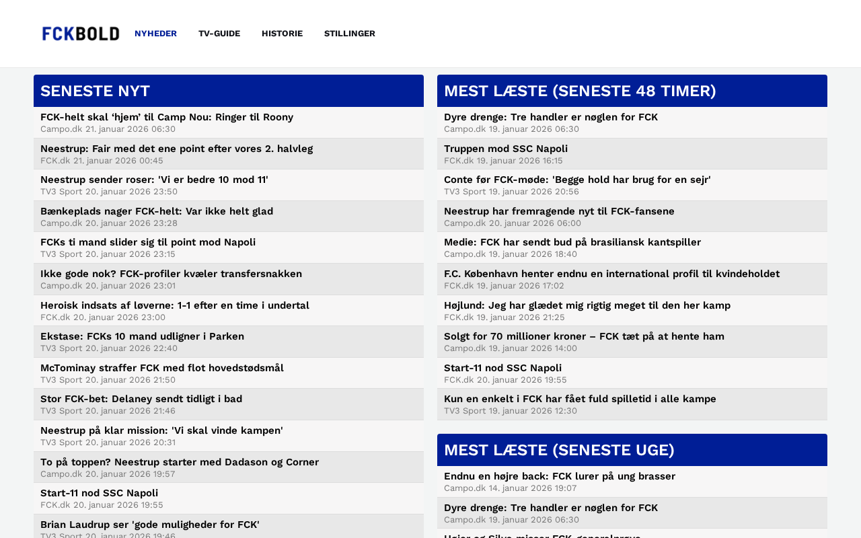Image resolution: width=861 pixels, height=538 pixels.
Task: Click 'FCK.dk 20. januar 2026 23:00' timestamp
Action: click(103, 317)
